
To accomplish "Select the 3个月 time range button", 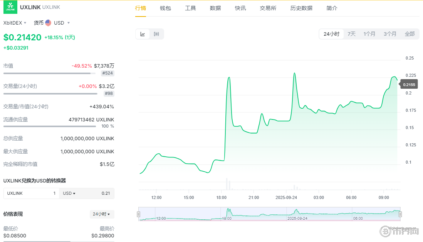I will (390, 34).
